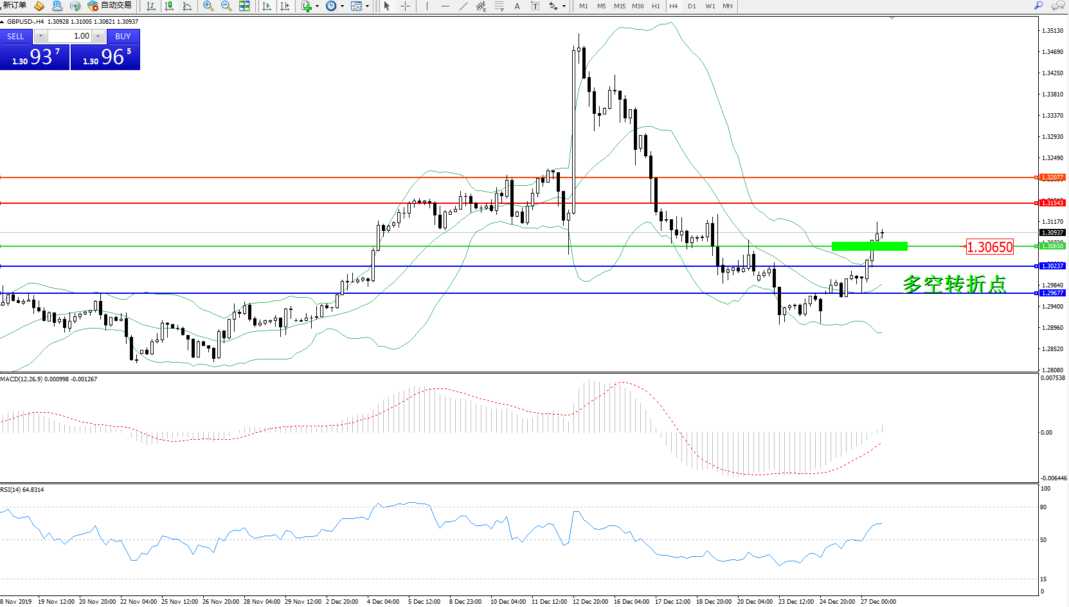The width and height of the screenshot is (1069, 607).
Task: Click the green rectangle marker at 1.30650
Action: point(869,246)
